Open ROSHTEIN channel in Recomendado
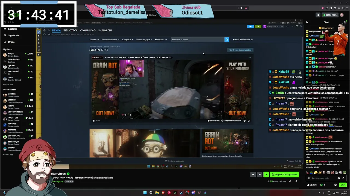 tap(18, 119)
